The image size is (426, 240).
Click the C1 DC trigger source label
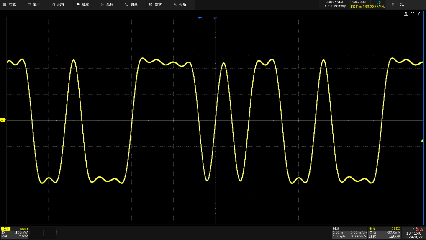tap(395, 229)
